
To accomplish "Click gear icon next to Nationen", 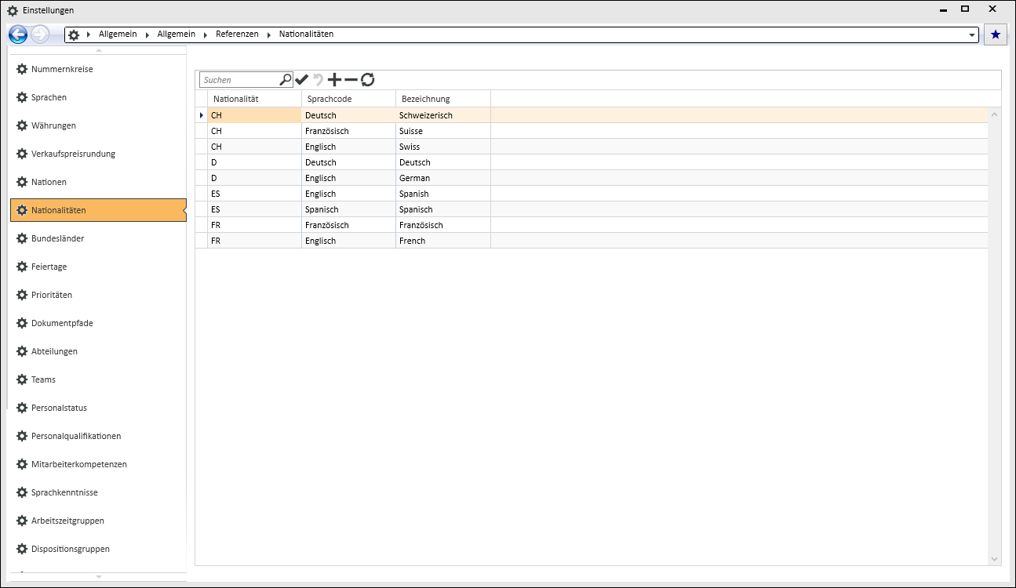I will (22, 182).
